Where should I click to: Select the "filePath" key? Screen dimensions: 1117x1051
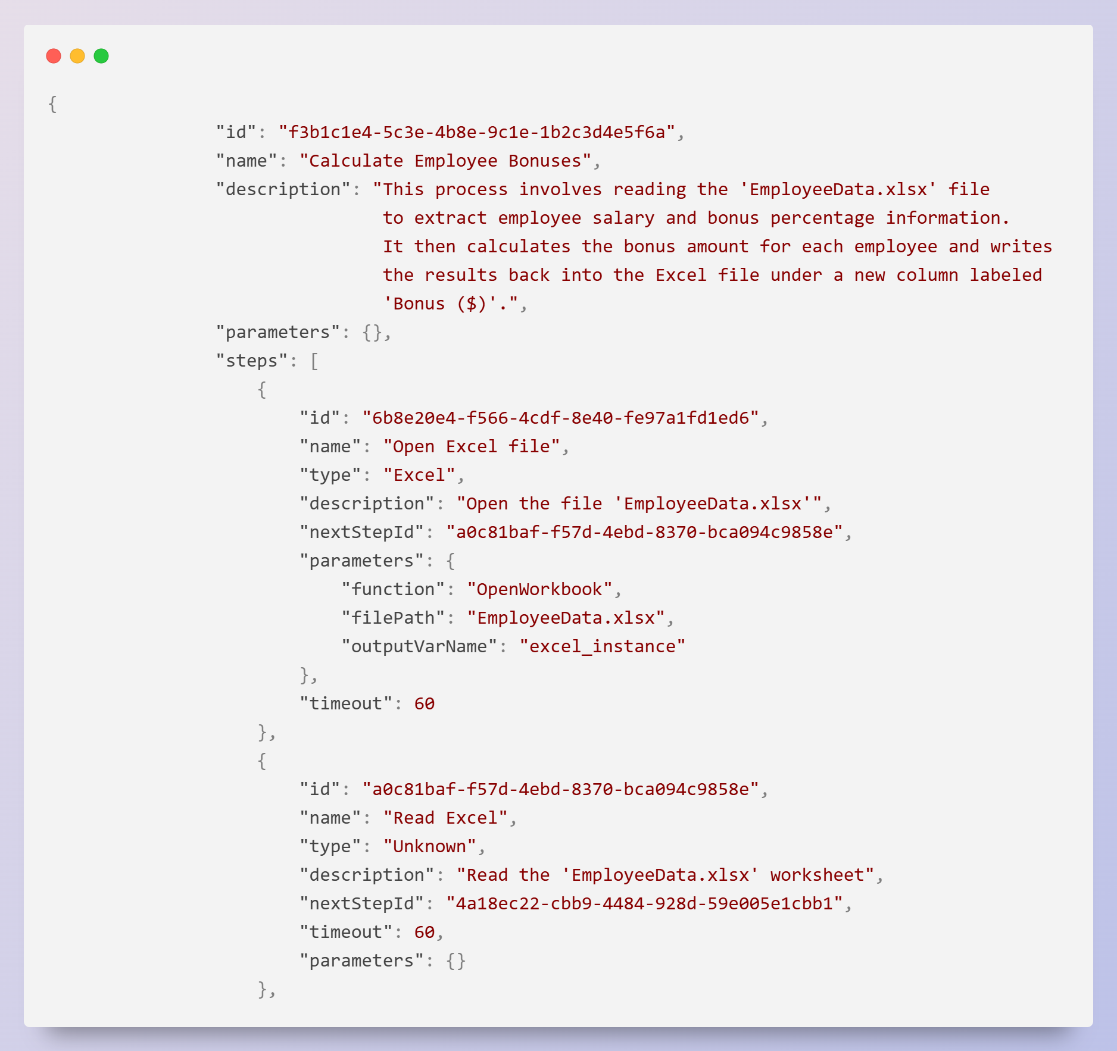[x=393, y=618]
